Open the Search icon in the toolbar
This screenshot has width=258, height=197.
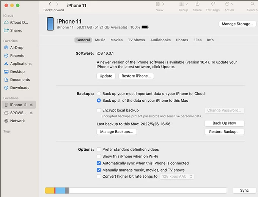coord(252,4)
